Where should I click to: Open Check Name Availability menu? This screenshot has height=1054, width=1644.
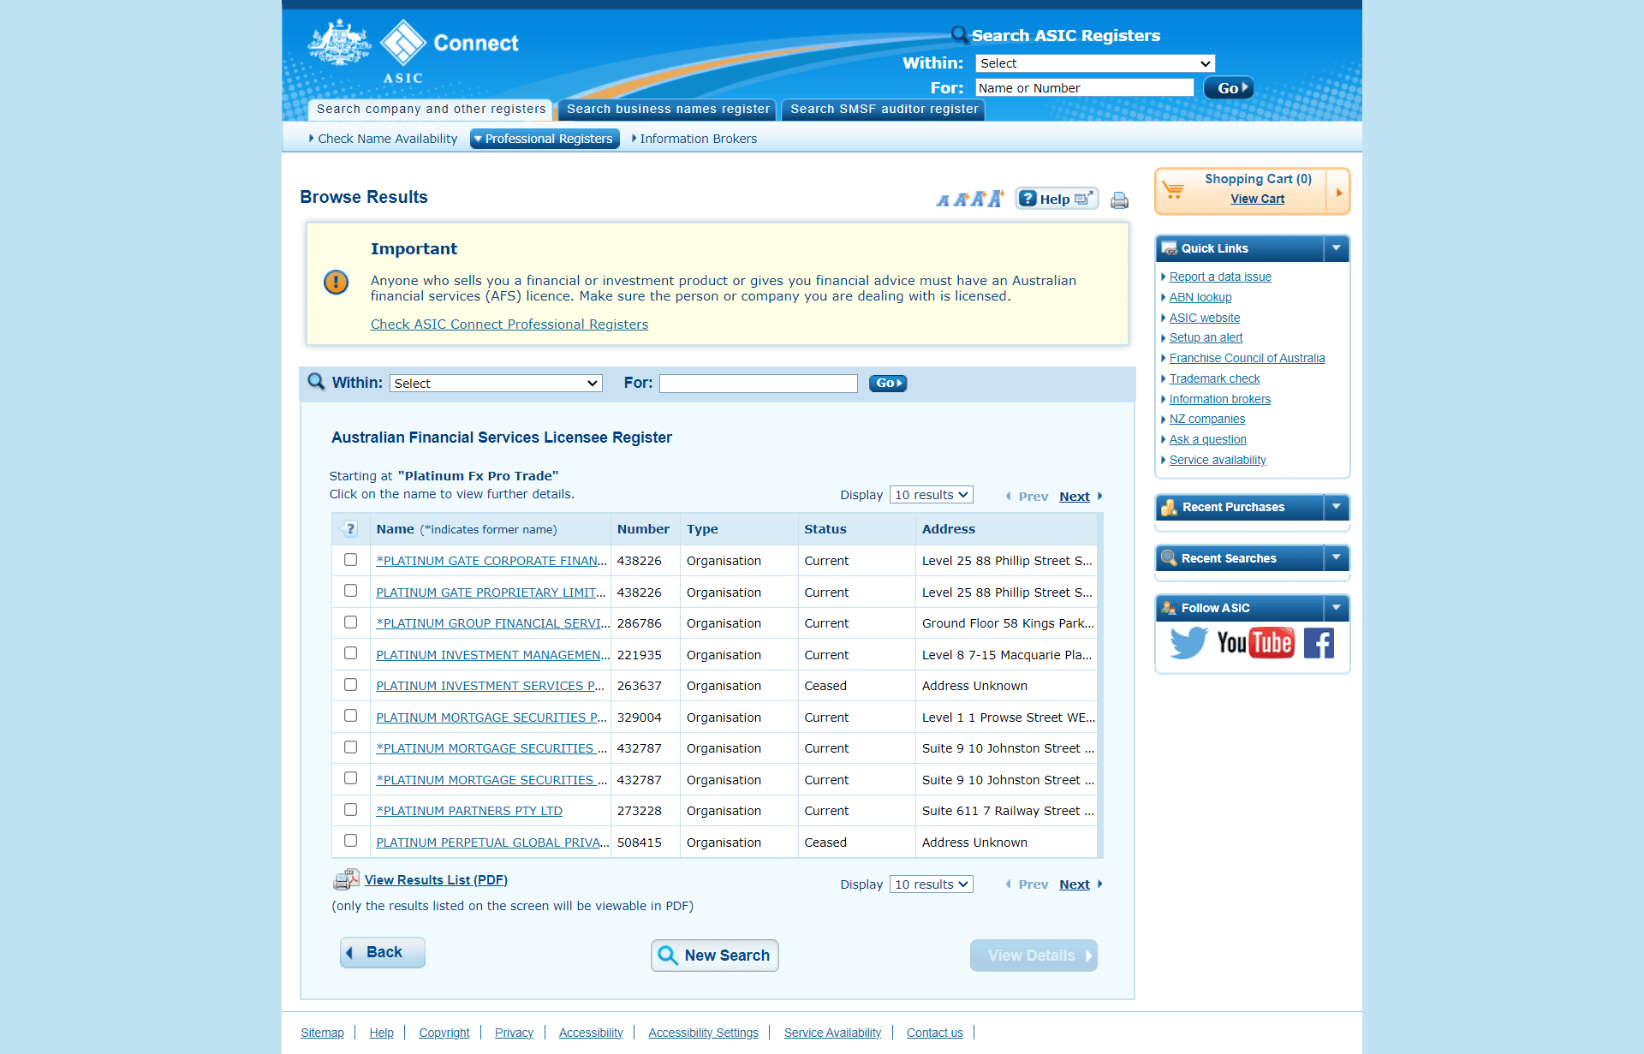[x=384, y=139]
